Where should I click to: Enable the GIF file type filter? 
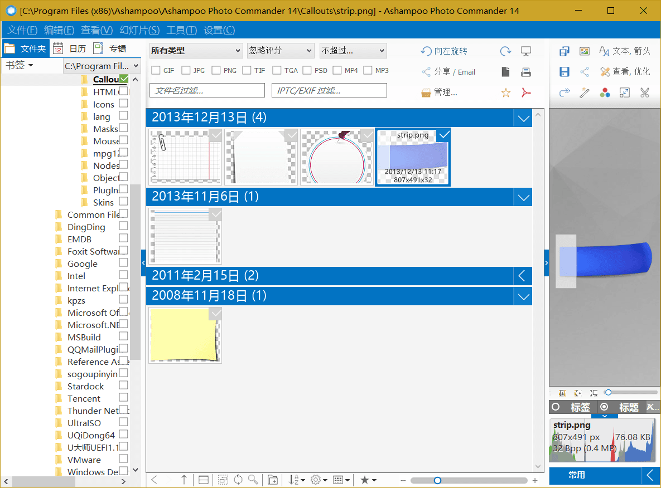(x=156, y=70)
